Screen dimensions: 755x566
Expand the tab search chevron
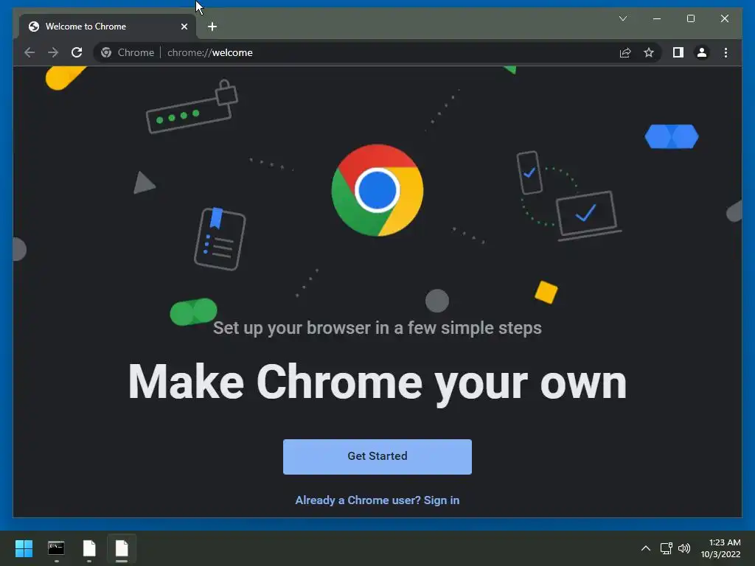[x=622, y=18]
